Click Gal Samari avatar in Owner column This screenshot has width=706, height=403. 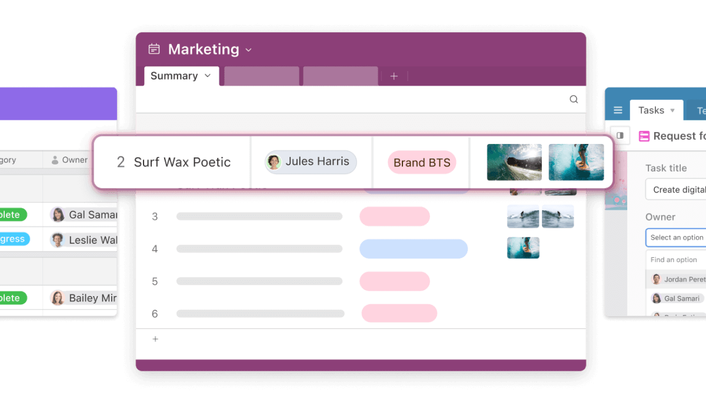point(58,214)
